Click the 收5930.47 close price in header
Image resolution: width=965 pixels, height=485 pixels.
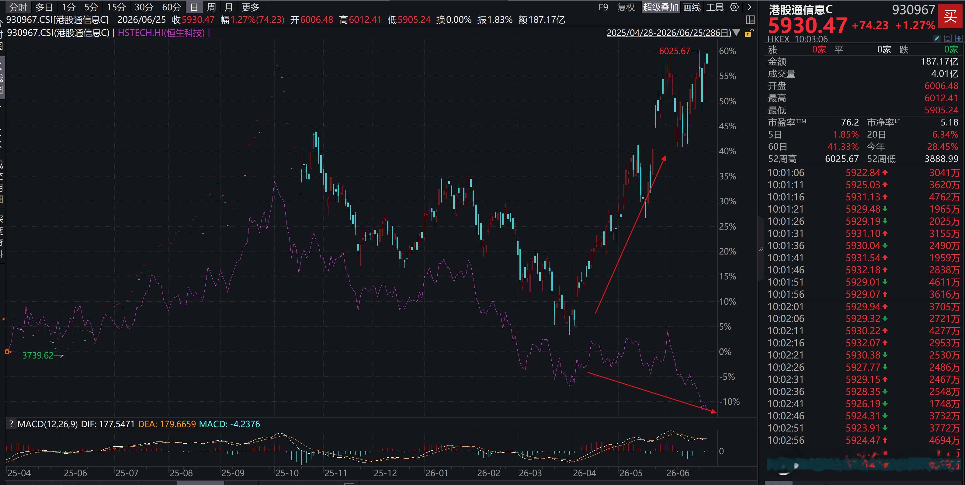(x=193, y=20)
